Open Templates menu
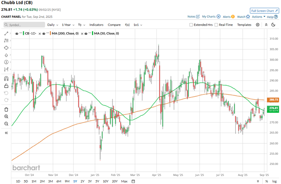The width and height of the screenshot is (281, 184). tap(244, 25)
